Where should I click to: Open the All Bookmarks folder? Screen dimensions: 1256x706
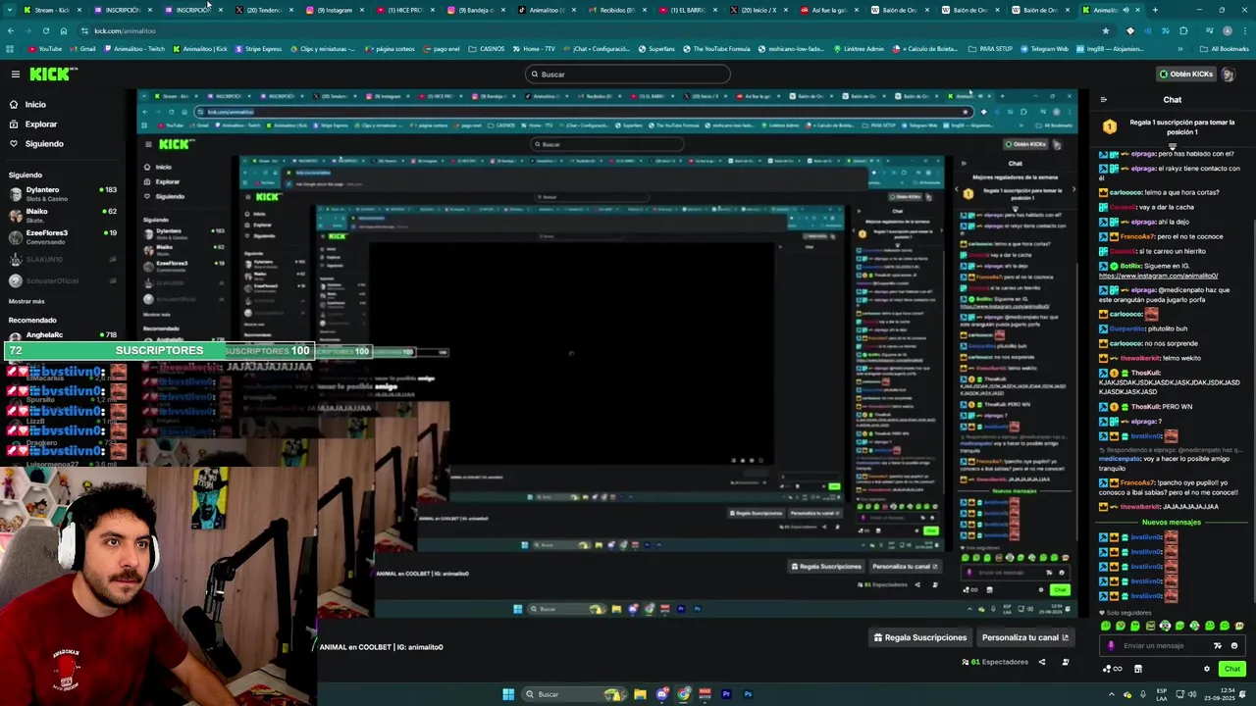click(1226, 49)
